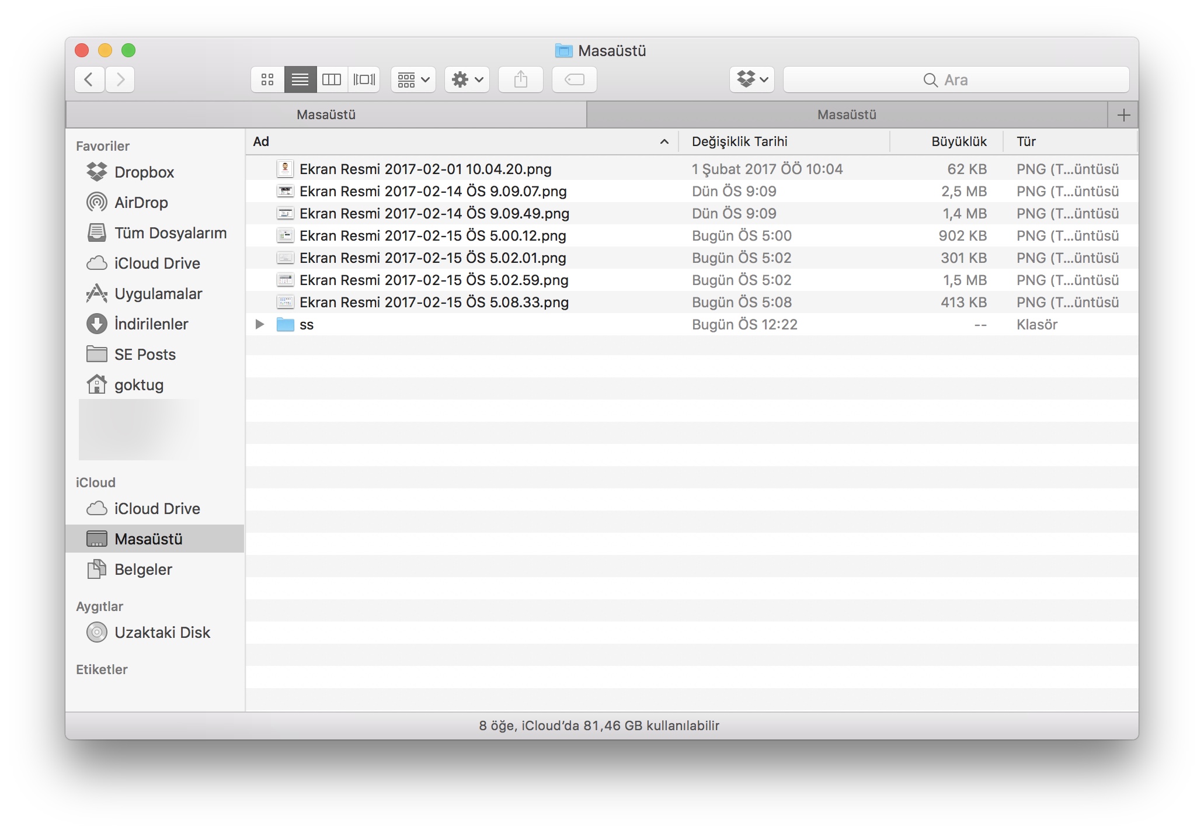Open İndirilenler folder in the sidebar
This screenshot has width=1204, height=833.
click(151, 324)
